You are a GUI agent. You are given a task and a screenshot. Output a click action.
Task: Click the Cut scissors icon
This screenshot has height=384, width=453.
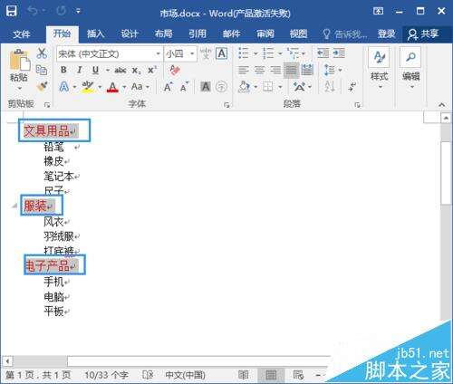42,53
